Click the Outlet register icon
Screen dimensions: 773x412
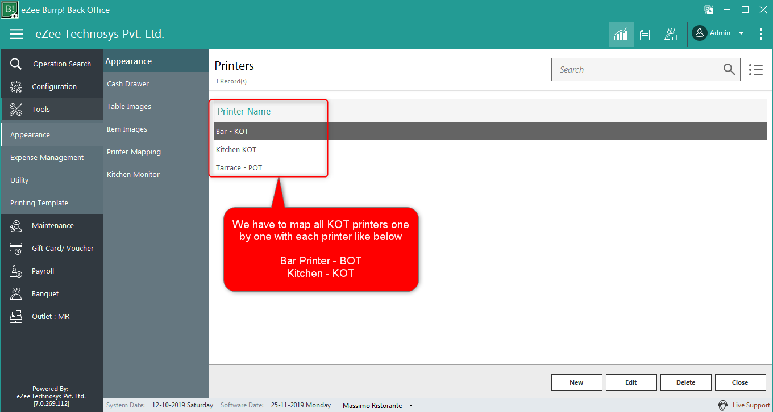coord(16,317)
